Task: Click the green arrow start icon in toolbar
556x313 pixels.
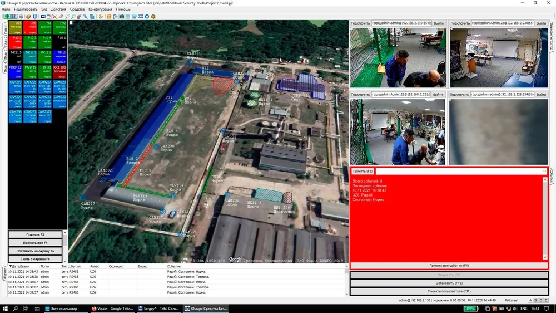Action: [7, 16]
